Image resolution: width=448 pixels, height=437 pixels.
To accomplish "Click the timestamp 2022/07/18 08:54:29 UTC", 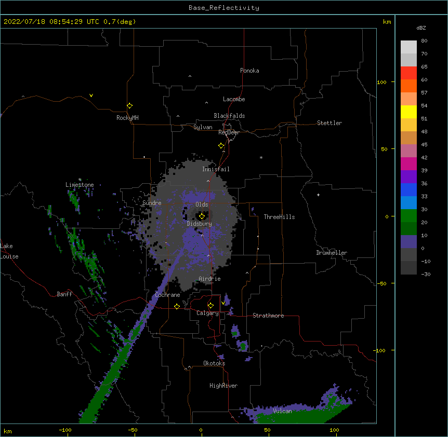I will pyautogui.click(x=51, y=22).
